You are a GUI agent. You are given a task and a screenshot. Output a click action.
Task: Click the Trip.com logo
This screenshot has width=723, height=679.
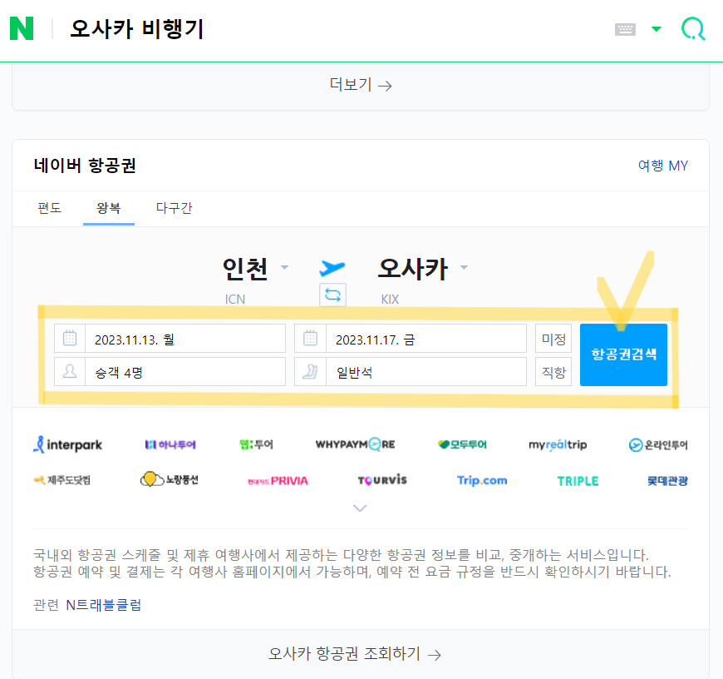(x=482, y=480)
